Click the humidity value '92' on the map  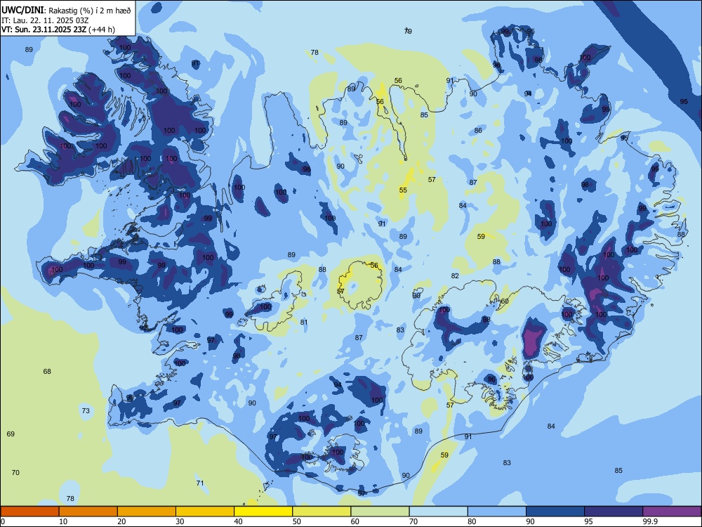coord(143,328)
